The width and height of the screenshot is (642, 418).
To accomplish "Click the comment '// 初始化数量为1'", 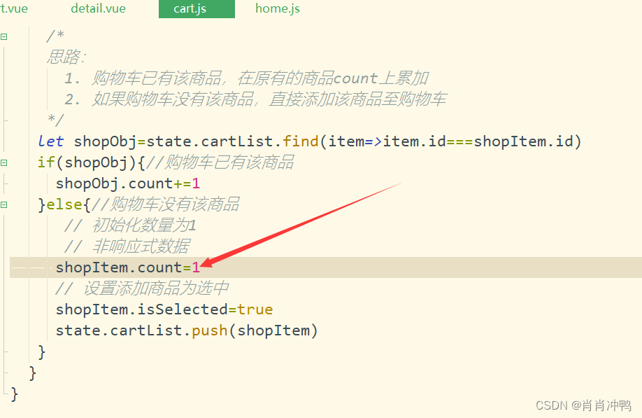I will pyautogui.click(x=130, y=225).
